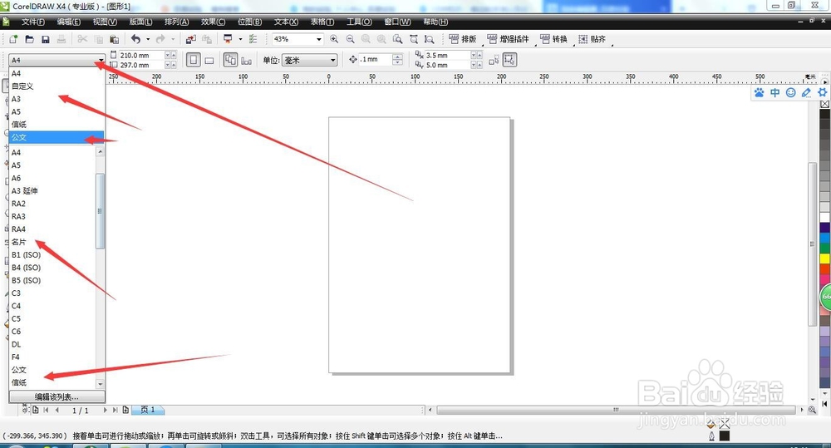
Task: Select the Pan/Zoom tool icon after zoom buttons
Action: click(430, 39)
